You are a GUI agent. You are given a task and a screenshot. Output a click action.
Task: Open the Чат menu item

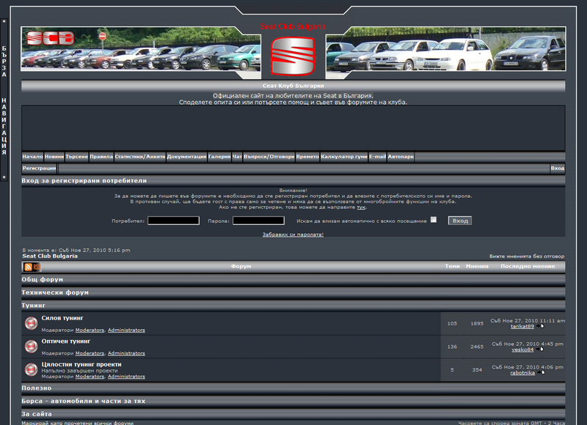click(237, 157)
